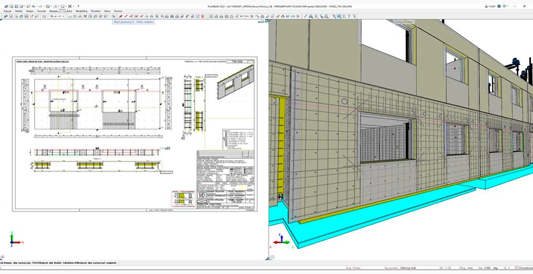
Task: Click the plan view window icon above tooltip
Action: (x=114, y=16)
